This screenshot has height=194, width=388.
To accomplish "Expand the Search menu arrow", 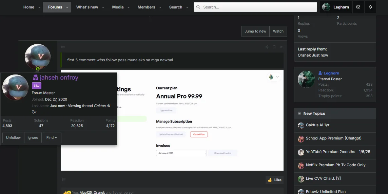I will [187, 7].
